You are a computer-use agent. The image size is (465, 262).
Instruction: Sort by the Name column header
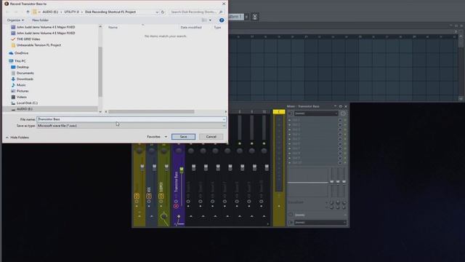113,28
